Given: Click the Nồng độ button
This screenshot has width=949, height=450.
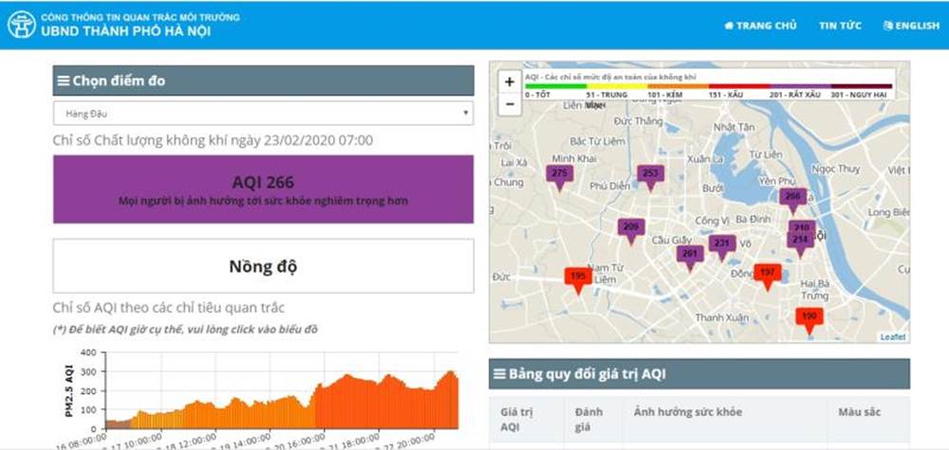Looking at the screenshot, I should pyautogui.click(x=263, y=266).
